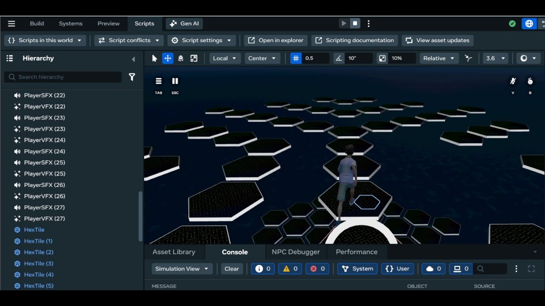Switch to the Asset Library tab
The image size is (545, 306).
[174, 252]
